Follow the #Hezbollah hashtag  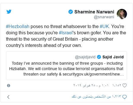pos(18,26)
